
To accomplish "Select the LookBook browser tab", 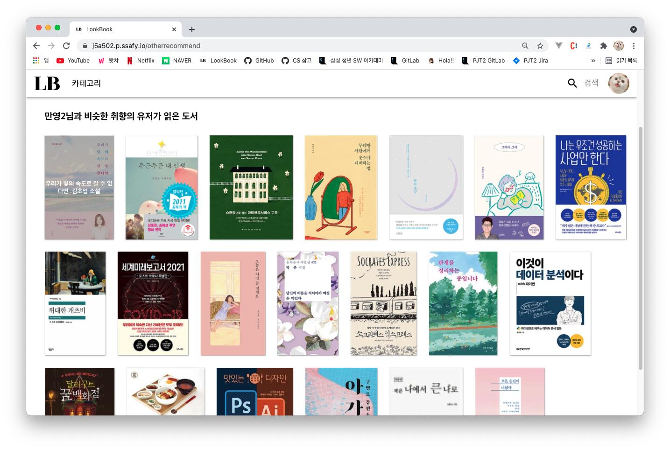I will (x=125, y=29).
